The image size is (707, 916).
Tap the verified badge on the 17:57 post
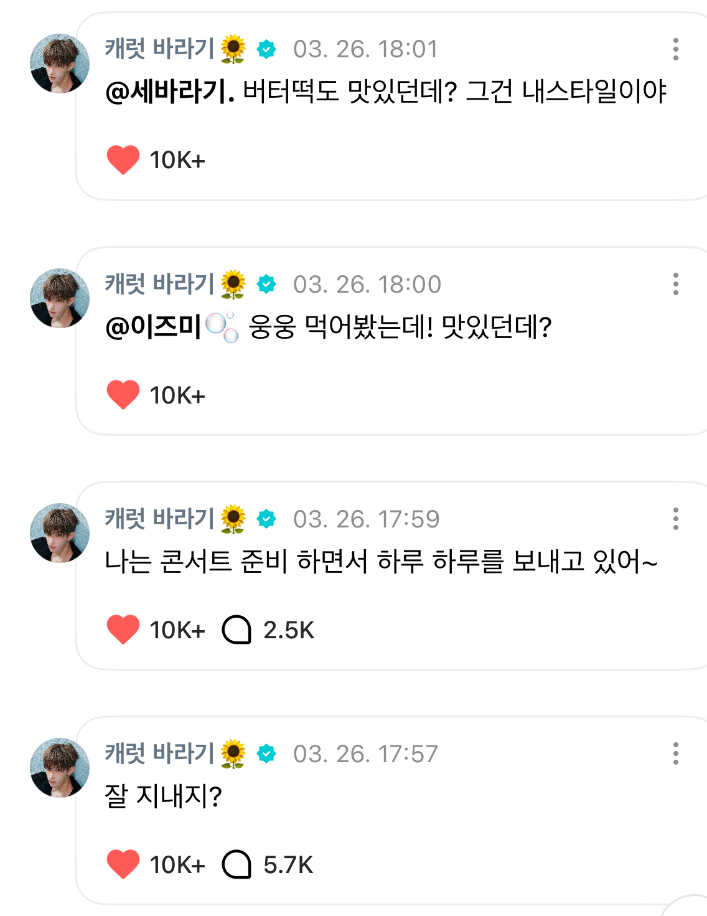(266, 753)
